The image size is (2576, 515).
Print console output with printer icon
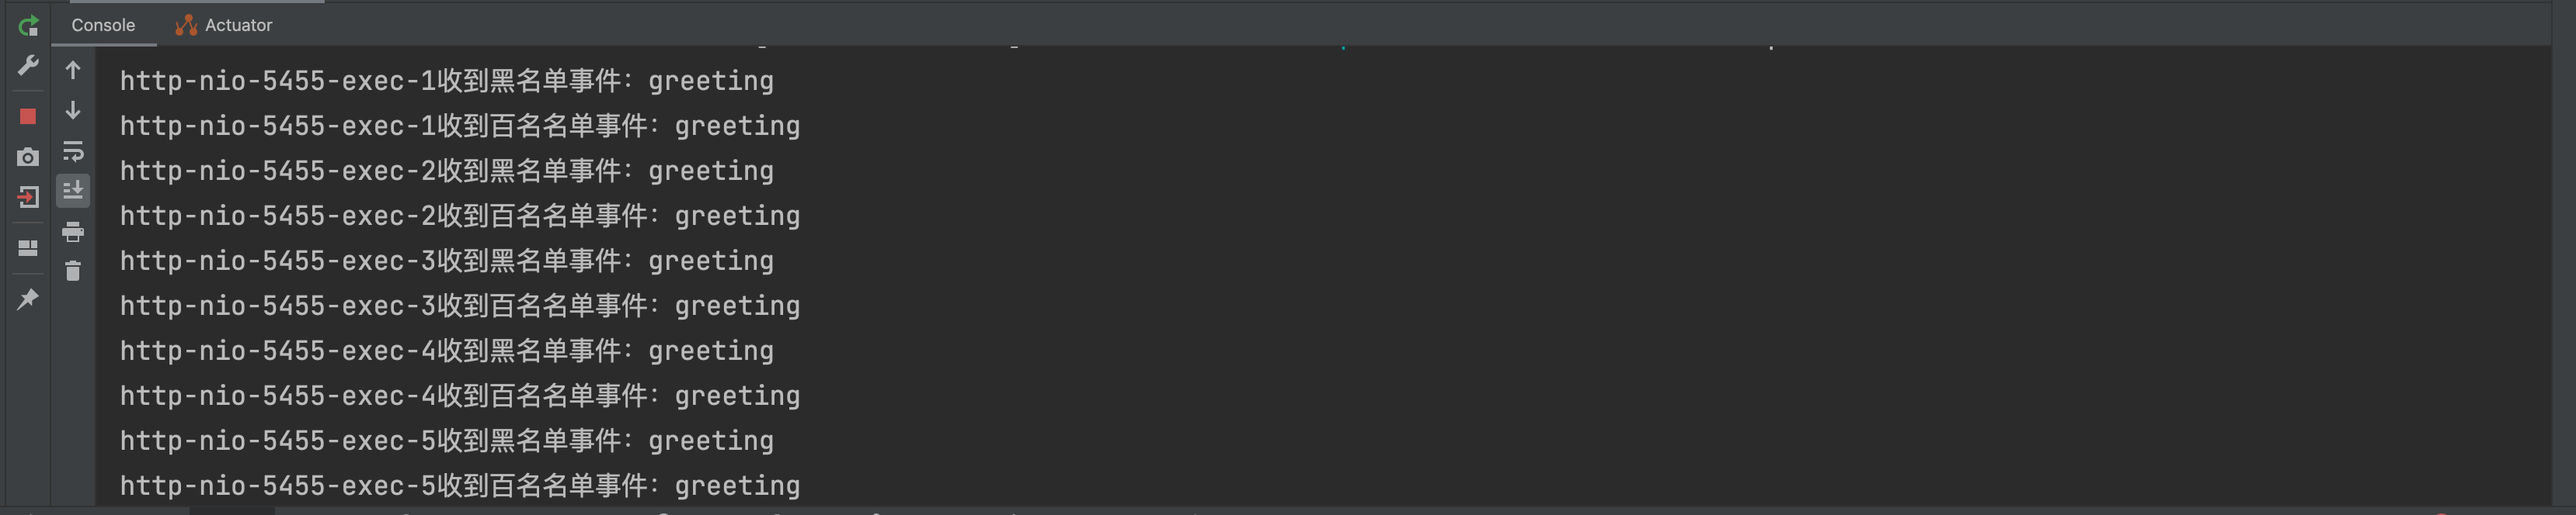click(73, 232)
